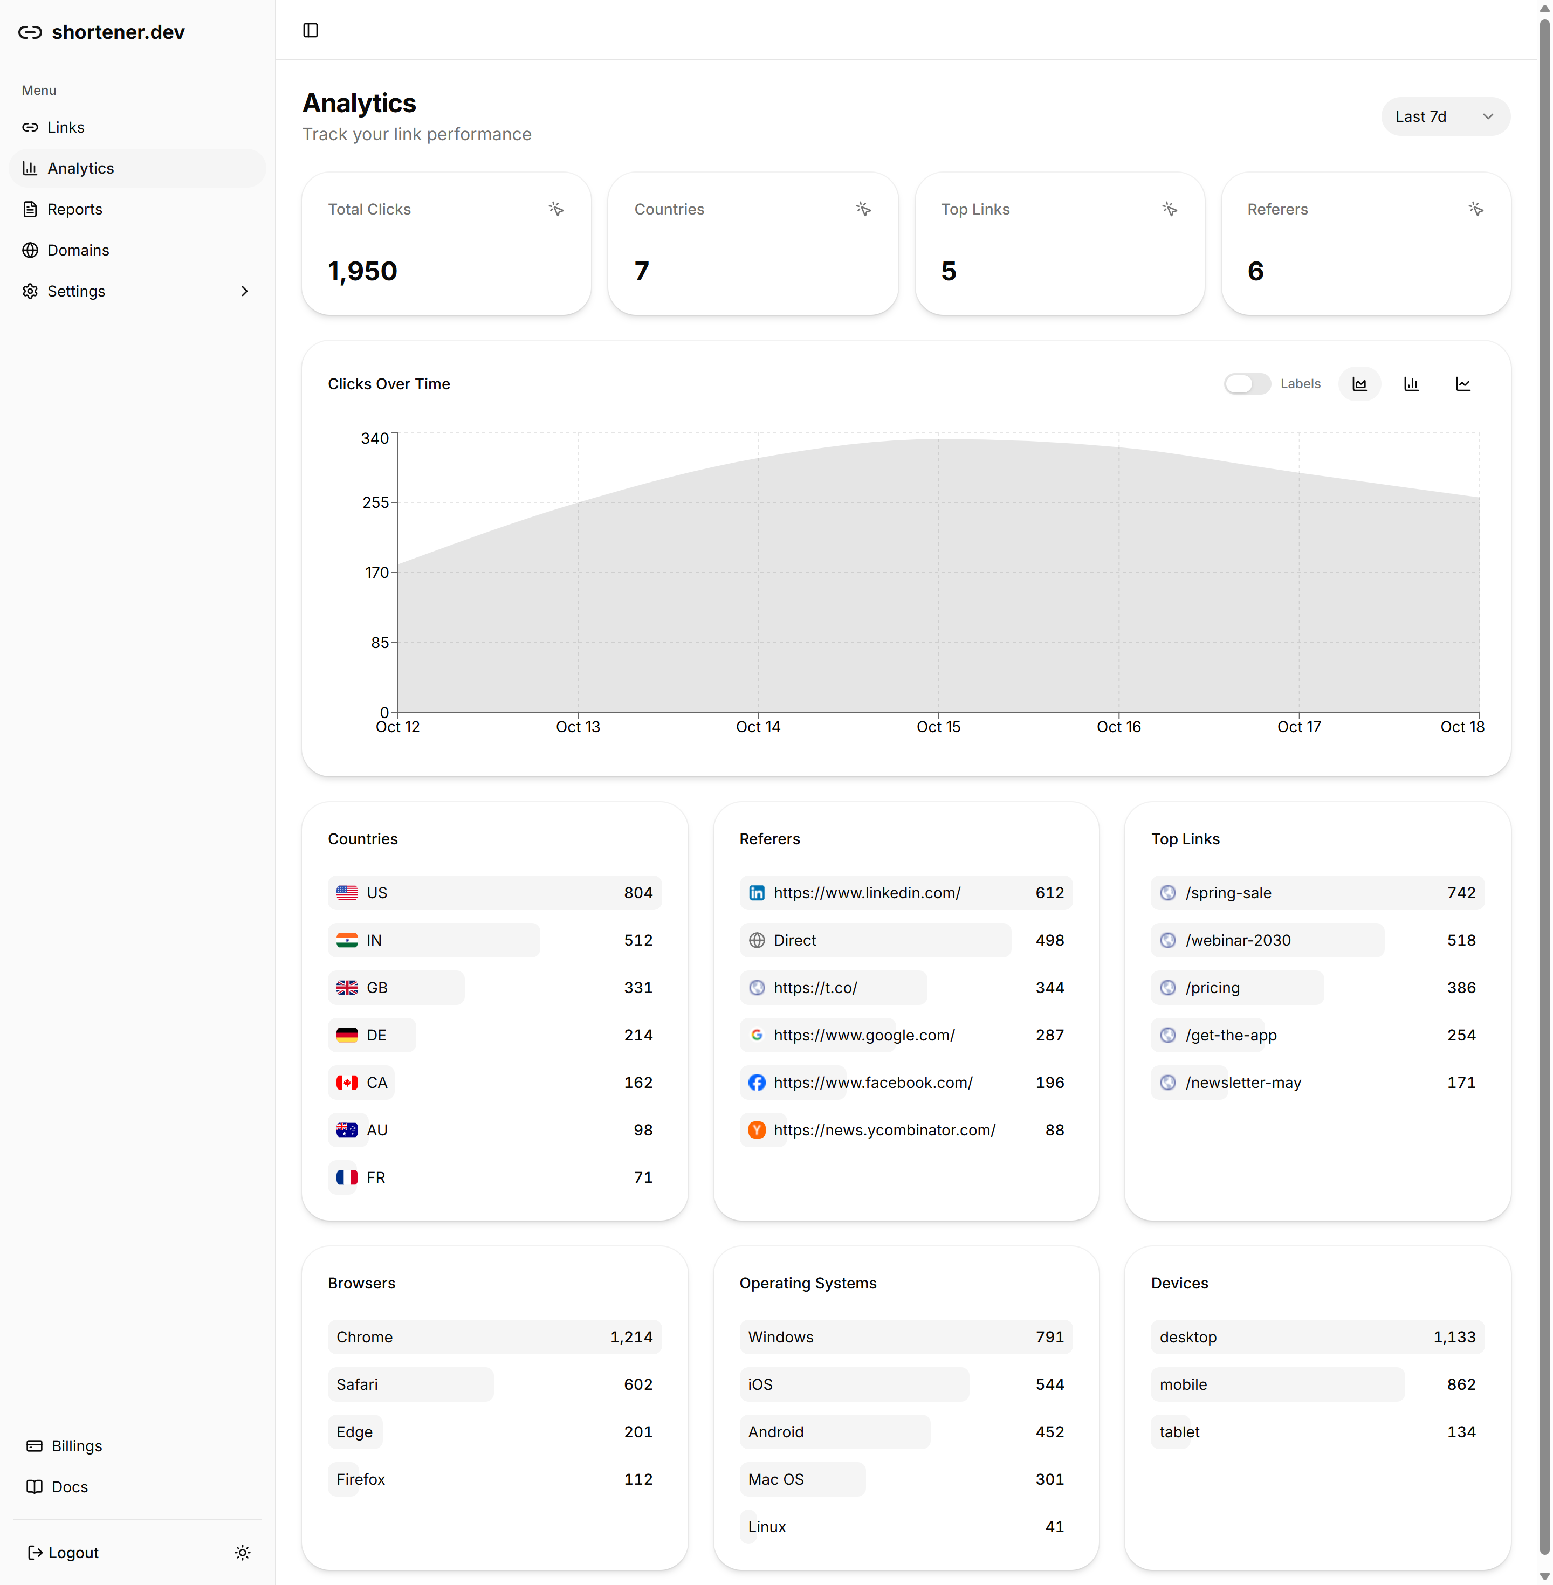Click the Oct 15 point on the chart
This screenshot has width=1553, height=1585.
tap(938, 439)
